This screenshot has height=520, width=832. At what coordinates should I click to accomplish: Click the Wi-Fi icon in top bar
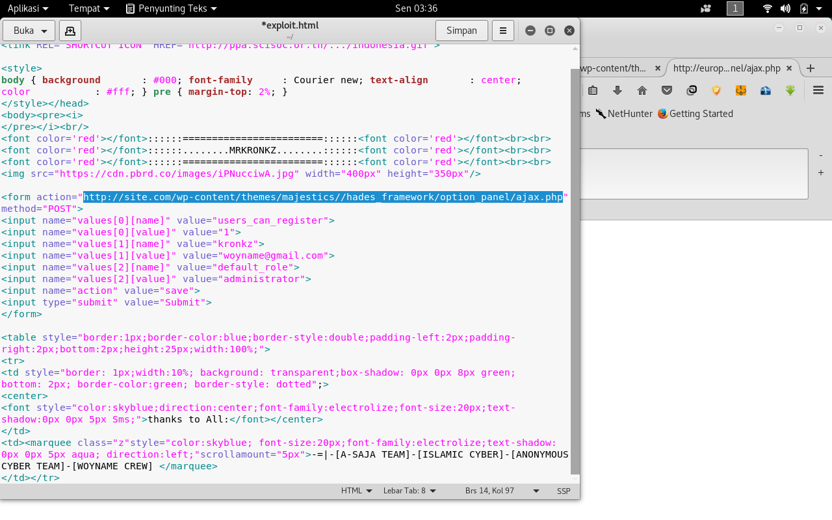click(768, 8)
